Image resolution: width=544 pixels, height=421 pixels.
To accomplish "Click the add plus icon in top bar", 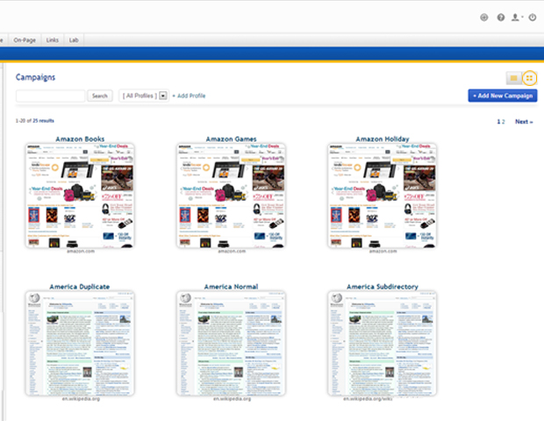I will [x=483, y=18].
